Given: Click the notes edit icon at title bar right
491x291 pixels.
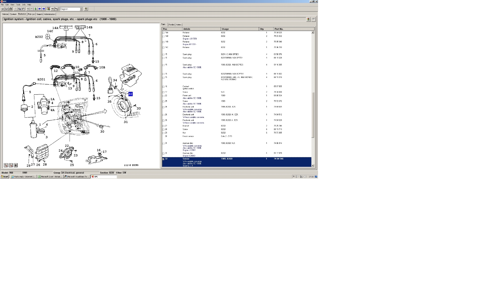Looking at the screenshot, I should (x=313, y=19).
